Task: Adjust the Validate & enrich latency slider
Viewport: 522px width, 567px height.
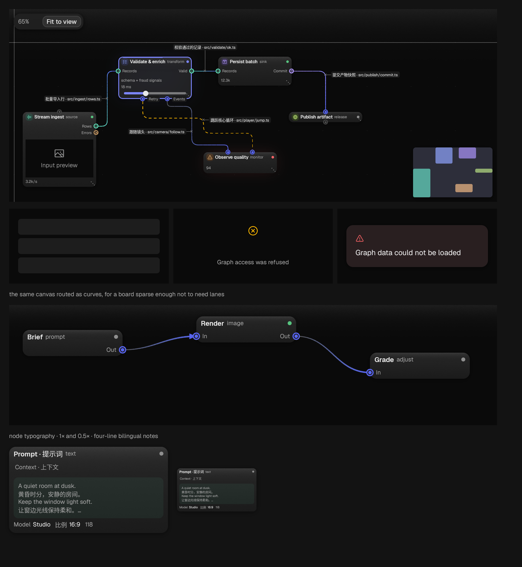Action: tap(155, 93)
